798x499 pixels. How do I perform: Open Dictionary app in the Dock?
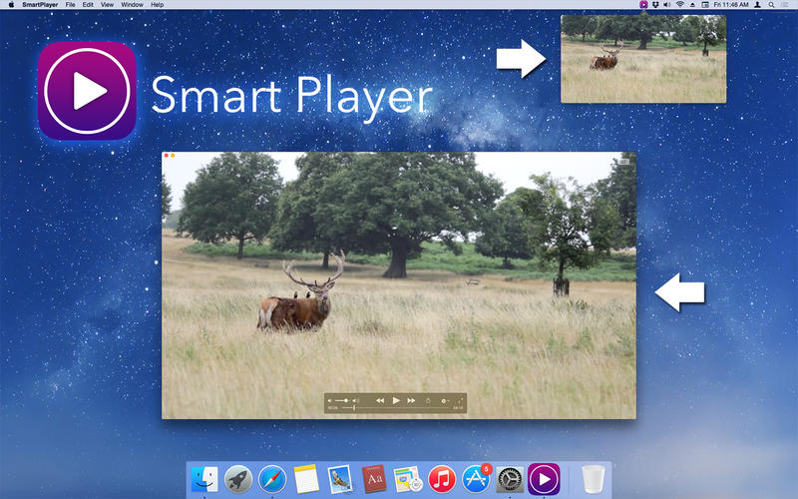(x=374, y=479)
